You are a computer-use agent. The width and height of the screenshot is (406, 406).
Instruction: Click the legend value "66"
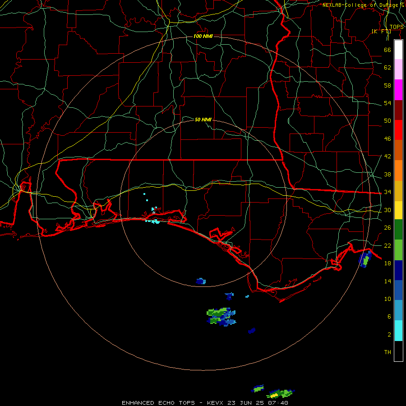(x=388, y=50)
